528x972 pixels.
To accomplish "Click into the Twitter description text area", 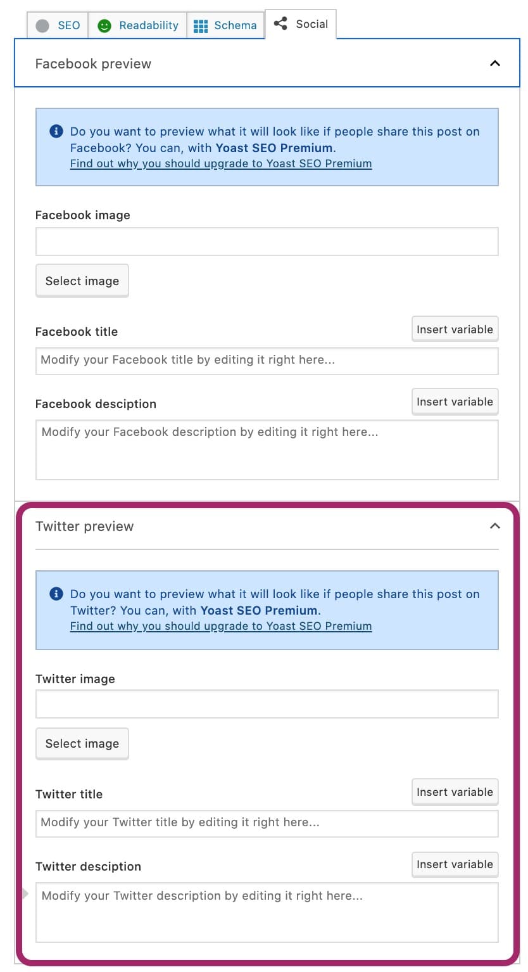I will click(x=267, y=911).
